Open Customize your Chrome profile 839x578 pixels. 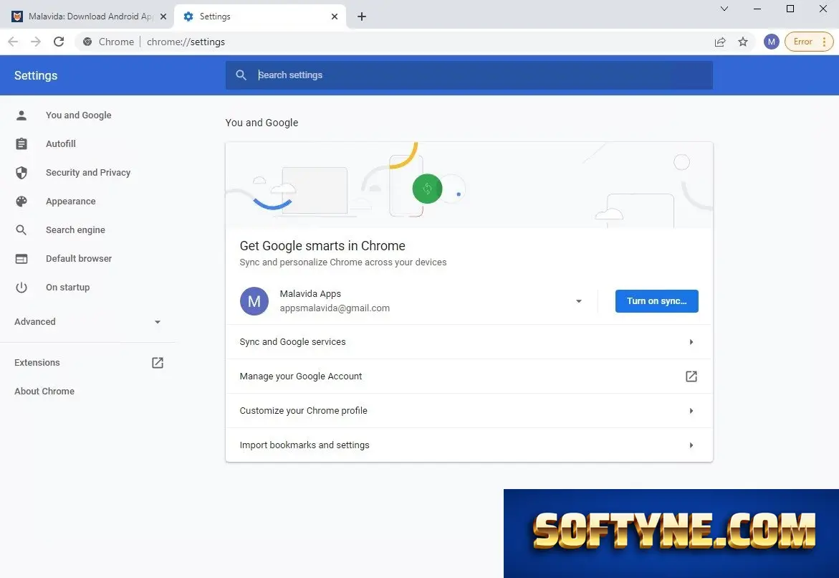point(469,411)
